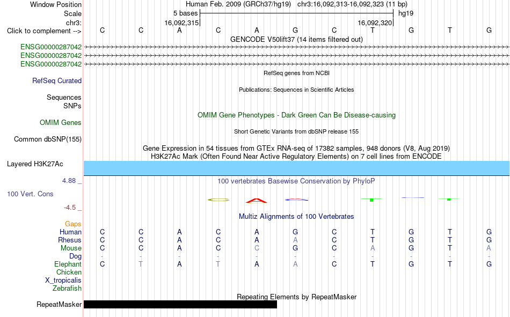Select the Common dbSNP(155) track label

(48, 139)
